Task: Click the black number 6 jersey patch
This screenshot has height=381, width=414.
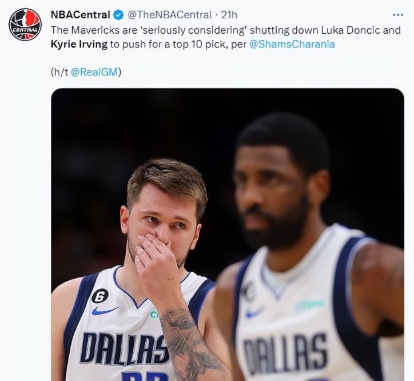Action: (100, 296)
